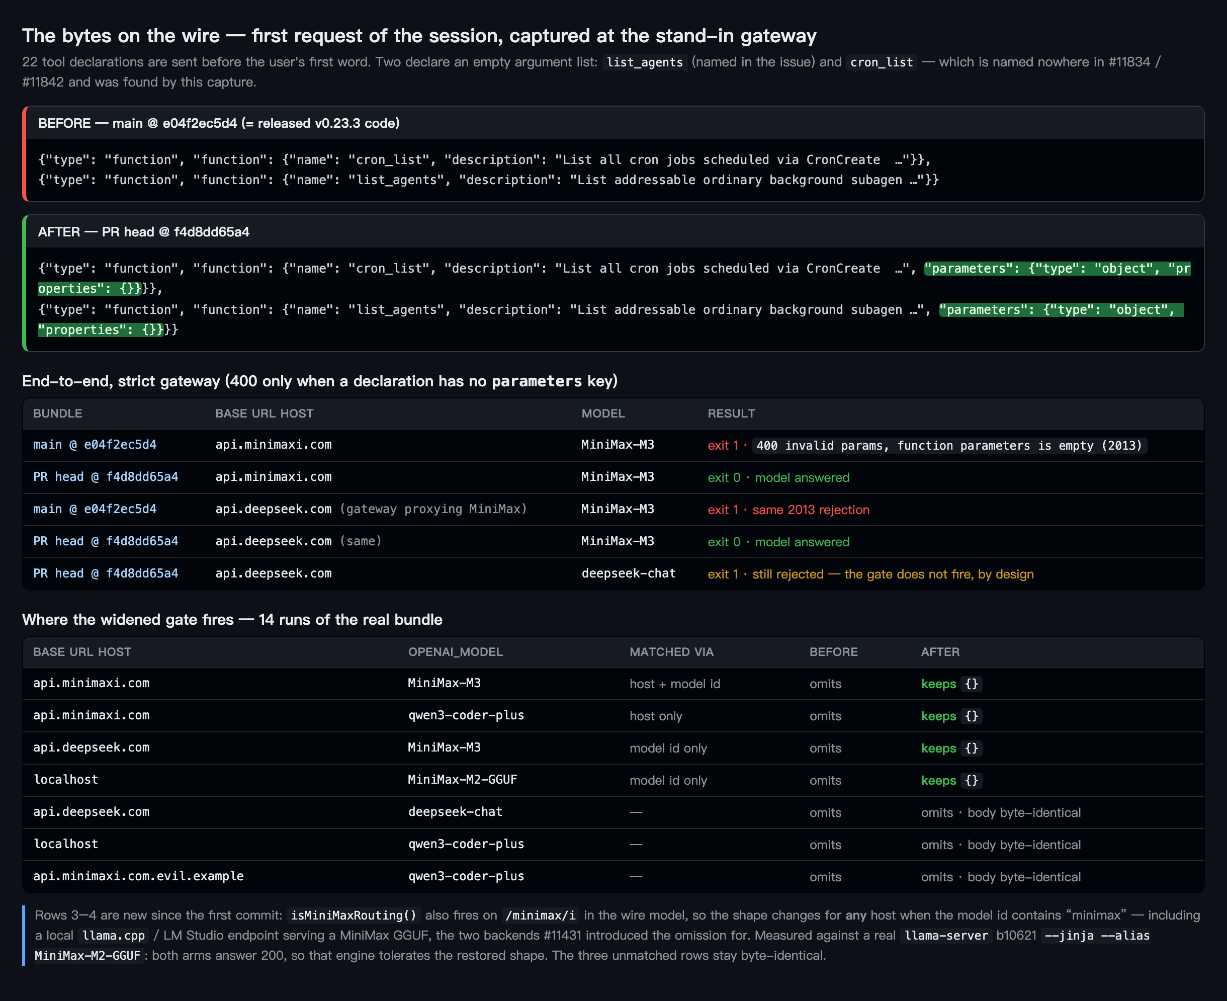Screen dimensions: 1227x1001
Task: Click the isMiniMaxRouting() code tag
Action: pos(354,915)
